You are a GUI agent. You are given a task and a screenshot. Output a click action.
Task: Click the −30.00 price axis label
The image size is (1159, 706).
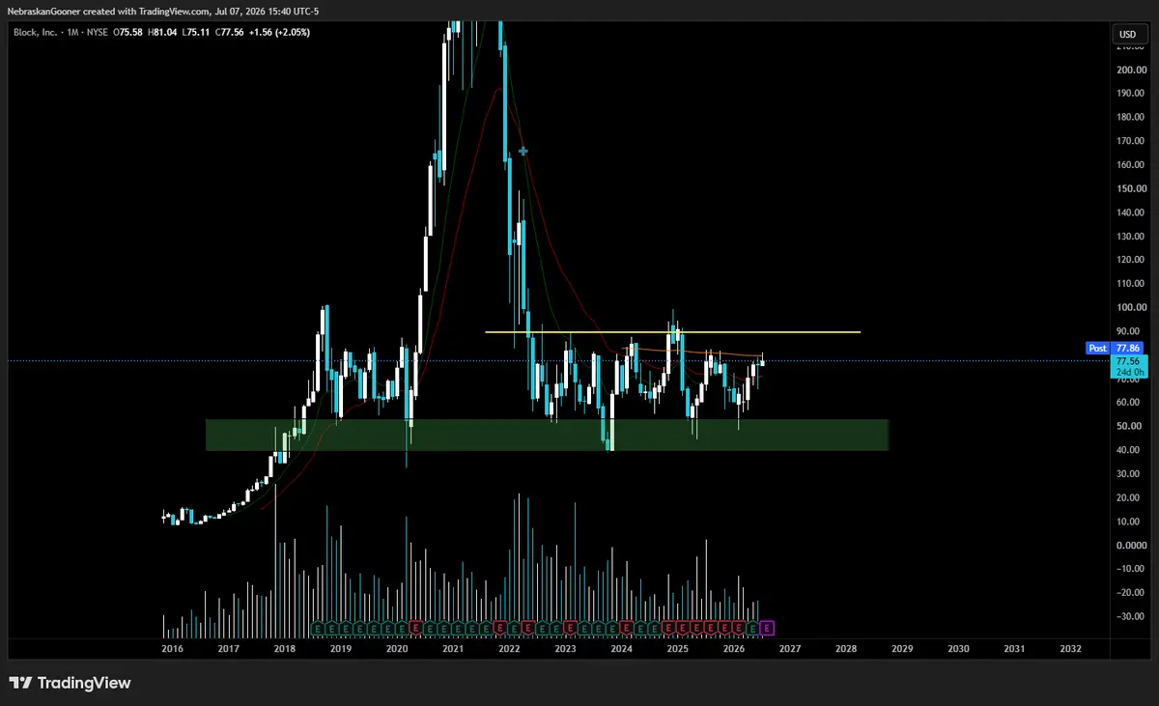1129,616
